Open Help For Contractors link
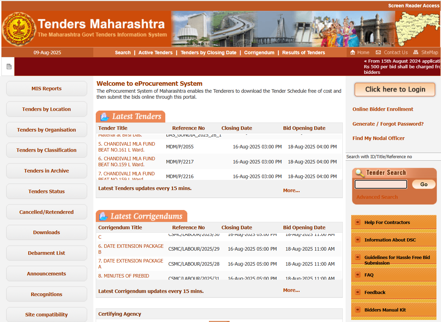Image resolution: width=441 pixels, height=322 pixels. 387,222
